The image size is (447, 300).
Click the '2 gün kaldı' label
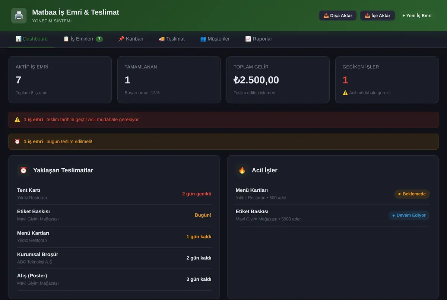pos(199,258)
